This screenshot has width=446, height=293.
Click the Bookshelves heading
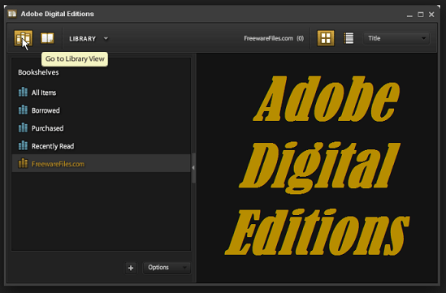point(38,72)
